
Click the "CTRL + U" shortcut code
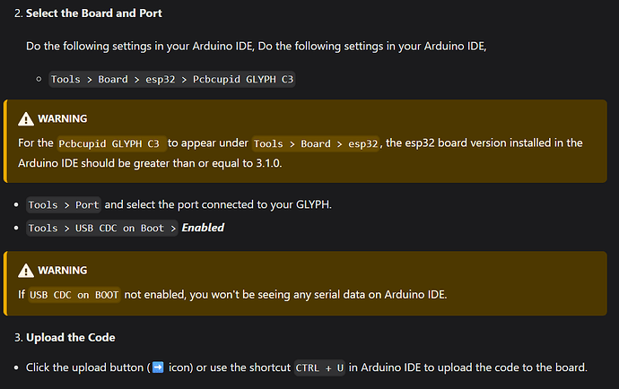click(x=319, y=367)
